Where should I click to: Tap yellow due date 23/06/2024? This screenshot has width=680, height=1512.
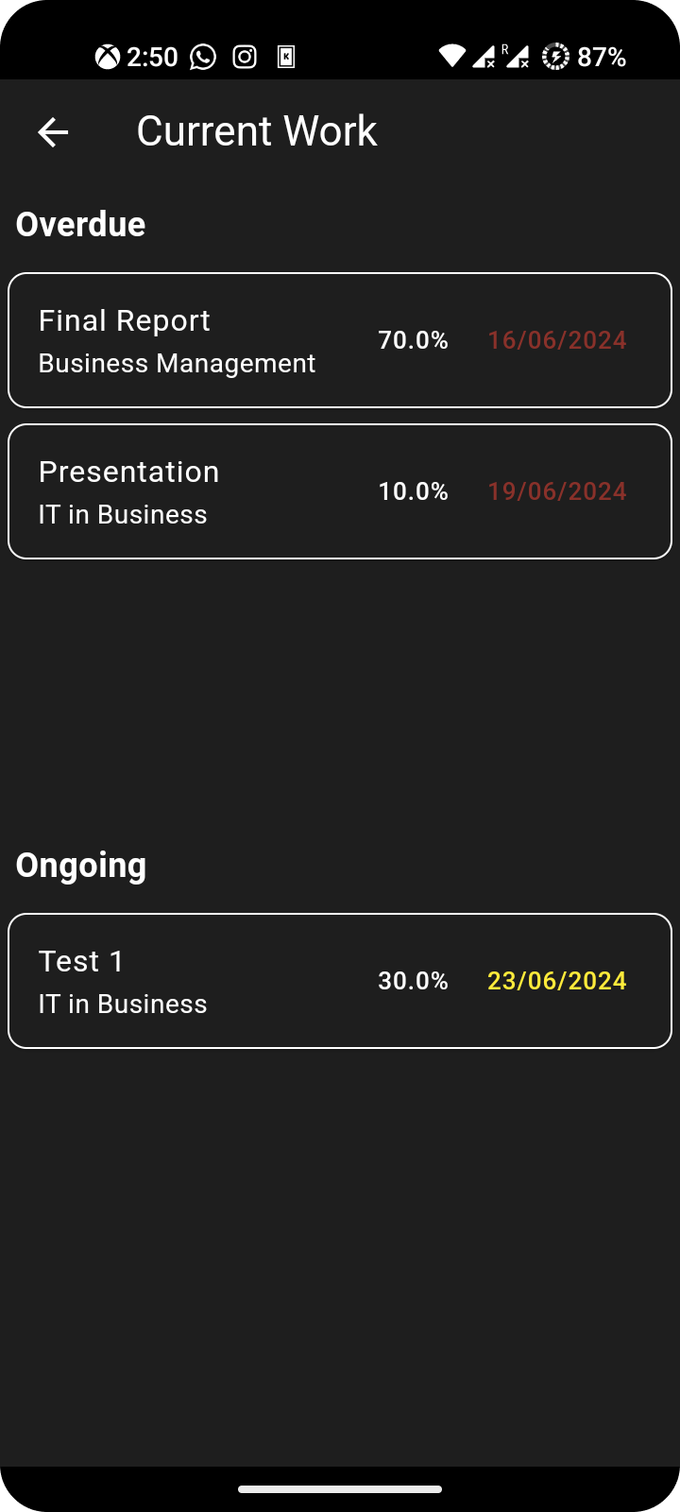(x=557, y=981)
